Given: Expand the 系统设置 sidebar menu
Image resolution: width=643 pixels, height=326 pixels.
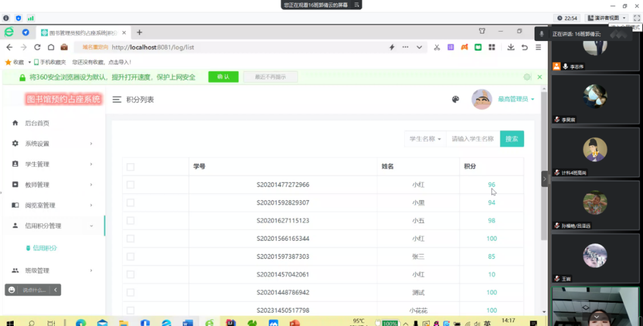Looking at the screenshot, I should click(52, 144).
